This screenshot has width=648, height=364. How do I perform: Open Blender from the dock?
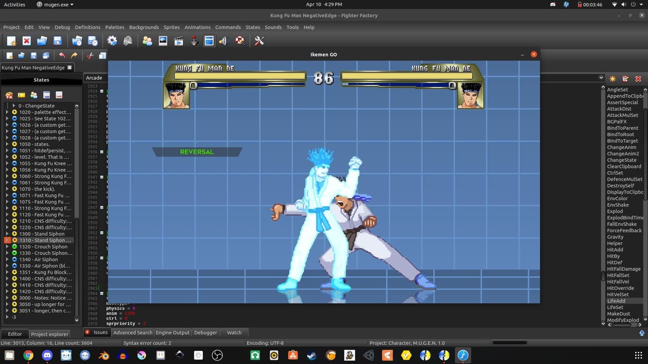tap(104, 355)
